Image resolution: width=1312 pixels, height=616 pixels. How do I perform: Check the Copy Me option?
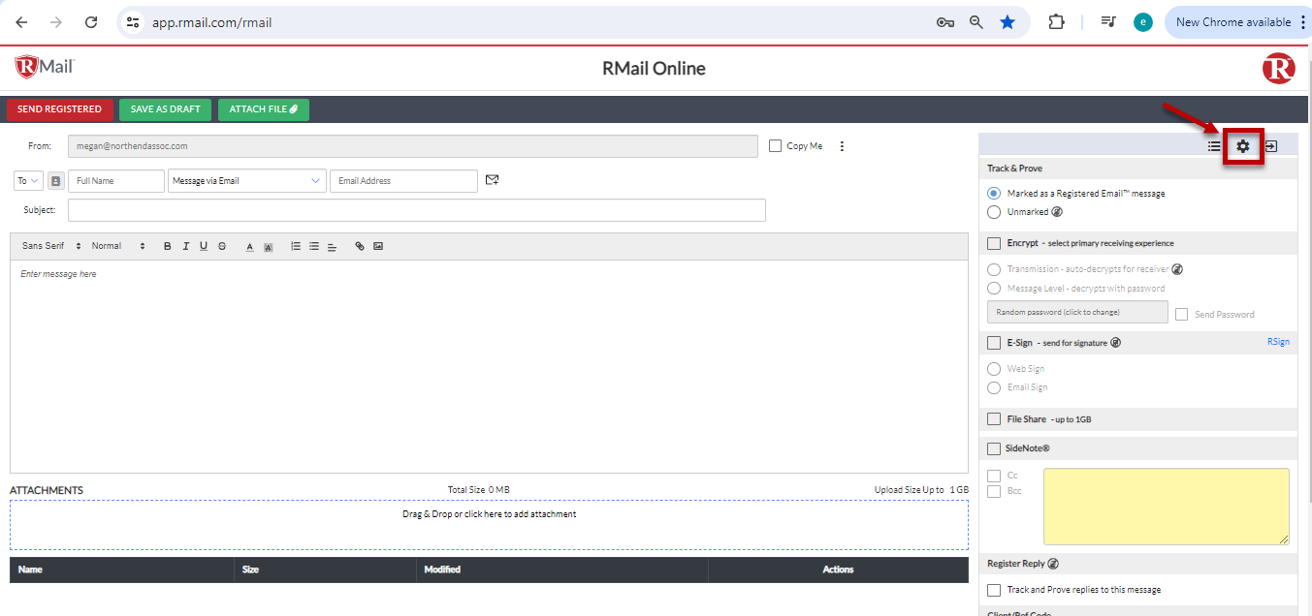[775, 145]
